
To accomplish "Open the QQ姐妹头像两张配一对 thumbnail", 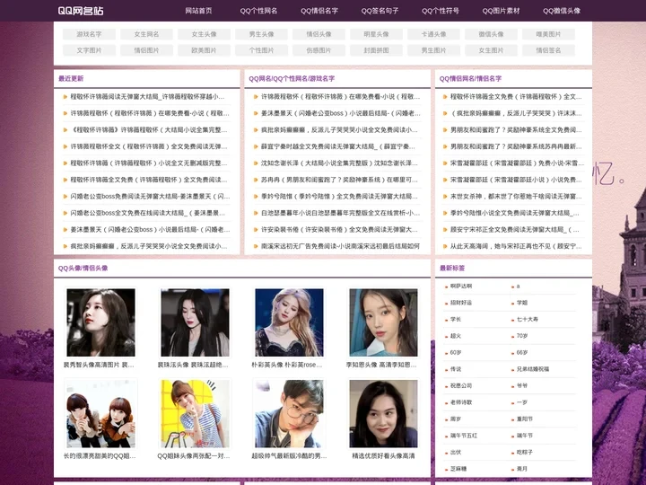I will tap(196, 414).
